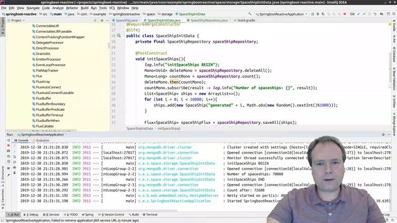Screen dimensions: 397x223
Task: Click the initSpaceShips breadcrumb below editor
Action: pyautogui.click(x=169, y=128)
